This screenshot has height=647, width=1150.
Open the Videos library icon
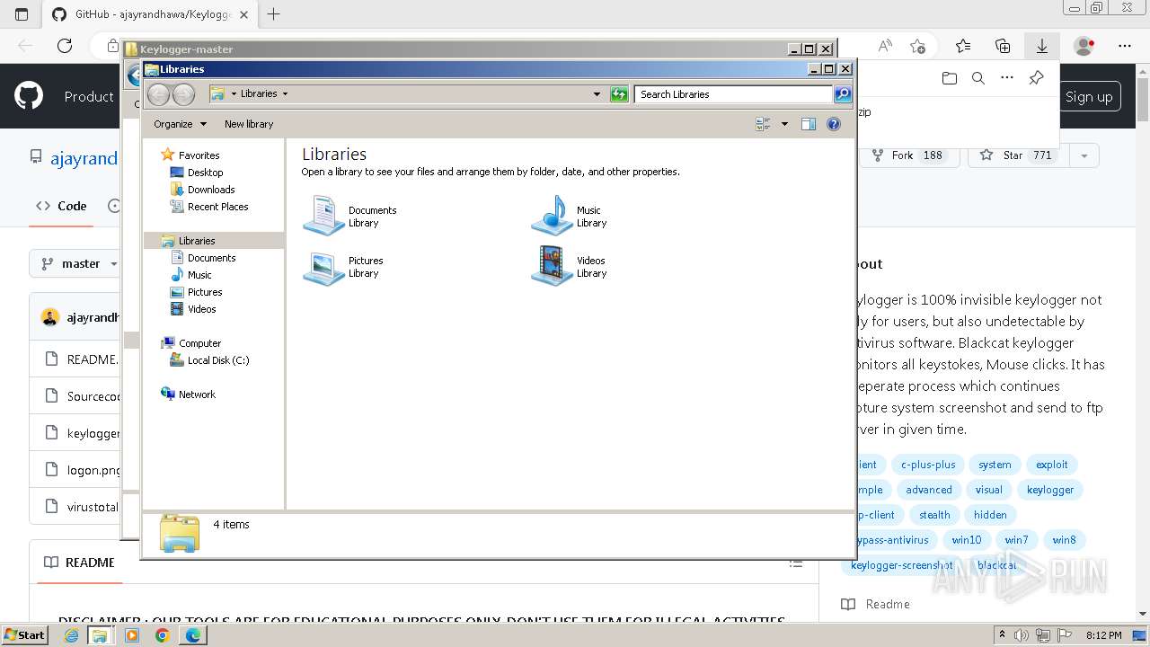click(x=552, y=267)
